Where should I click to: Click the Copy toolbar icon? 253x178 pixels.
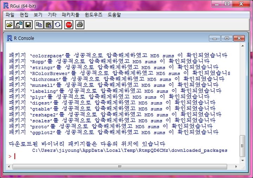coord(39,25)
